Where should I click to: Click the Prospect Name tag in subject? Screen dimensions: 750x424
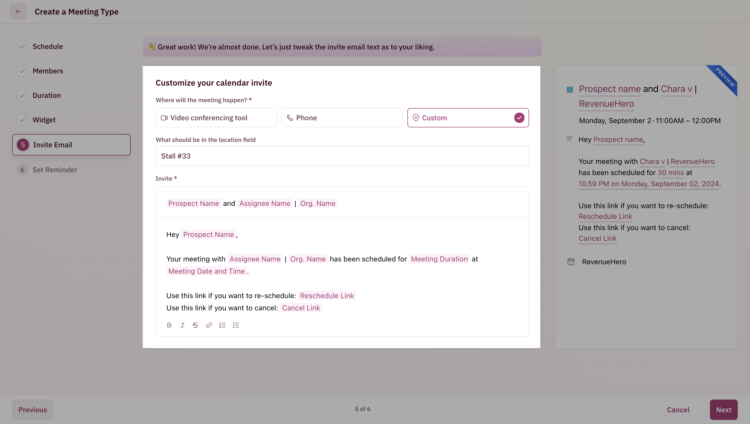pyautogui.click(x=194, y=204)
